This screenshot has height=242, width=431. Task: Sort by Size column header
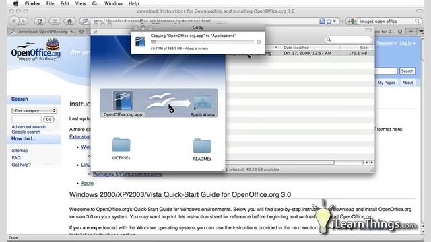point(356,48)
